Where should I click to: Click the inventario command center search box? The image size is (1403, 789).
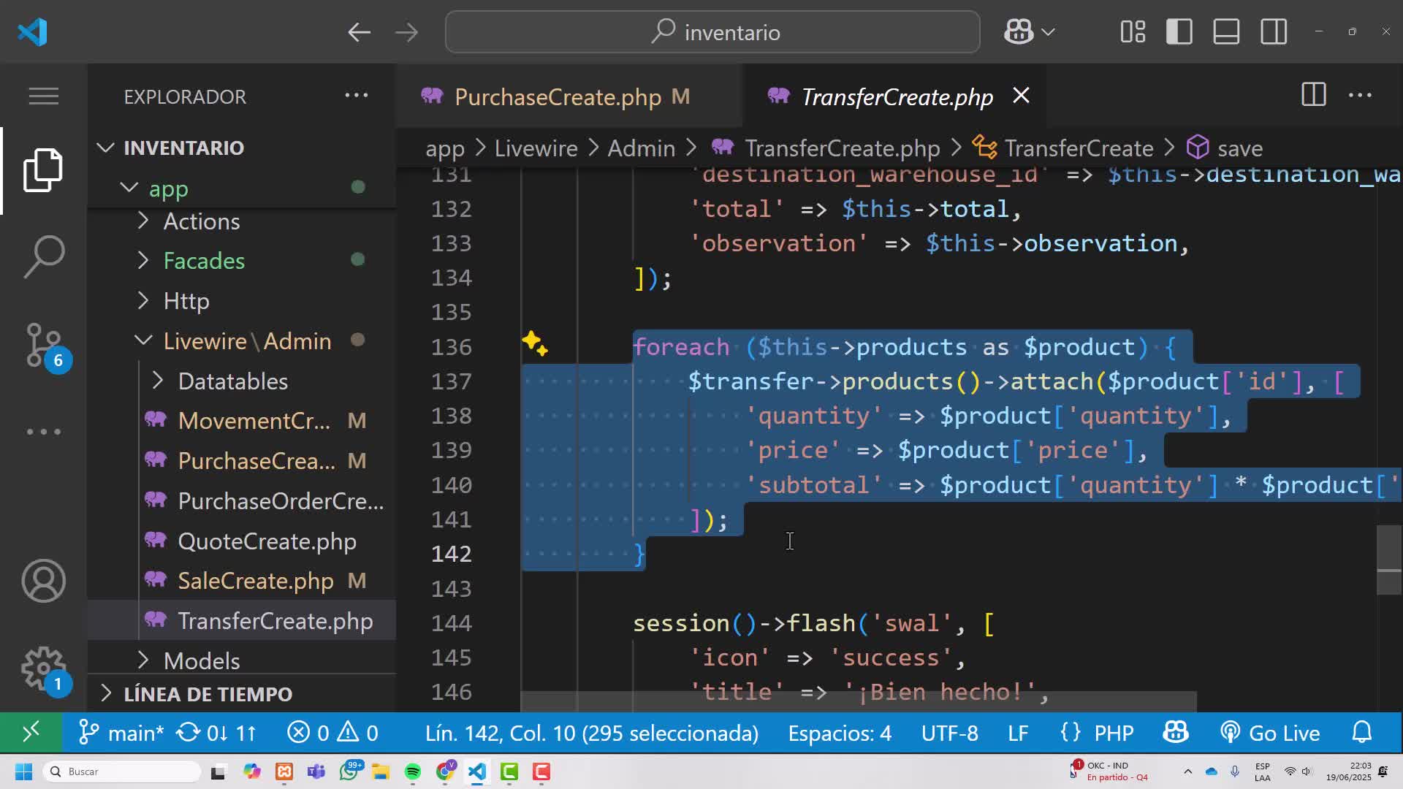tap(712, 32)
